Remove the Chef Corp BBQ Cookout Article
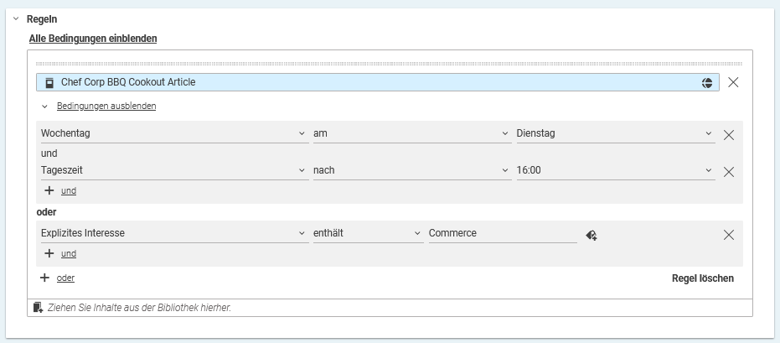Screen dimensions: 780x343 pyautogui.click(x=733, y=82)
